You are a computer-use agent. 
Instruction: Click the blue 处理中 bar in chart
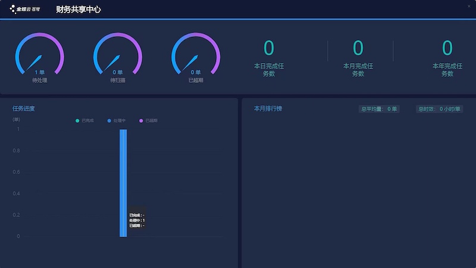pyautogui.click(x=123, y=179)
